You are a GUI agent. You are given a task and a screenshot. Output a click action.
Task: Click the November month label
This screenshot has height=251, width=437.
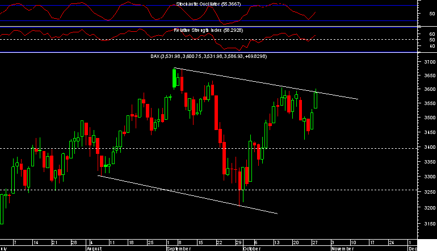click(x=343, y=249)
